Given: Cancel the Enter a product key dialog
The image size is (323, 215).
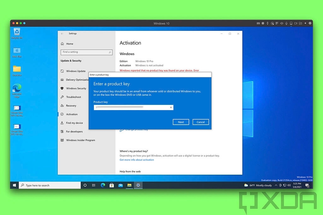Looking at the screenshot, I should [x=201, y=122].
